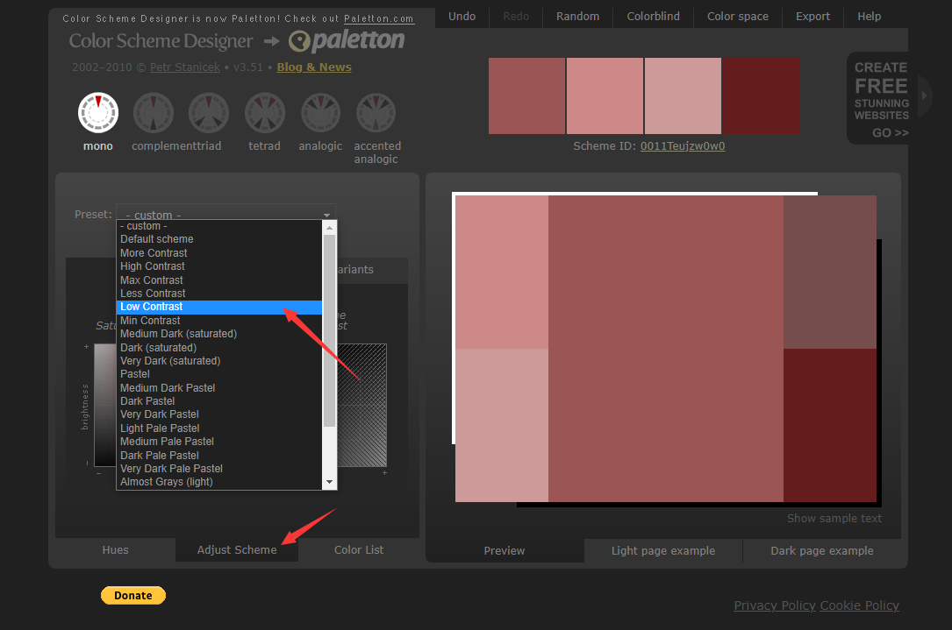Click the darkest maroon color swatch
This screenshot has width=952, height=630.
tap(761, 96)
